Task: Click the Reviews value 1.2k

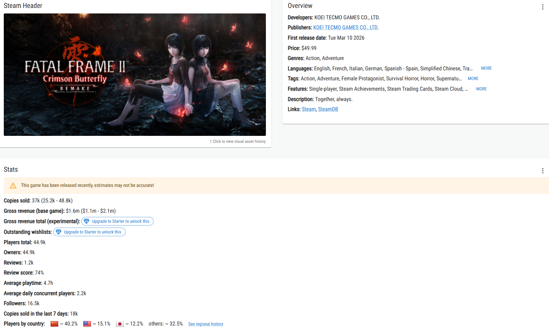Action: (29, 263)
